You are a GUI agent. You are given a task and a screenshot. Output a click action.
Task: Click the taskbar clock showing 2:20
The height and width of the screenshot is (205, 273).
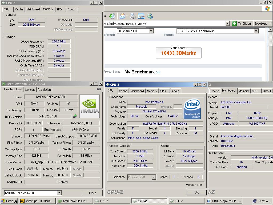click(264, 201)
